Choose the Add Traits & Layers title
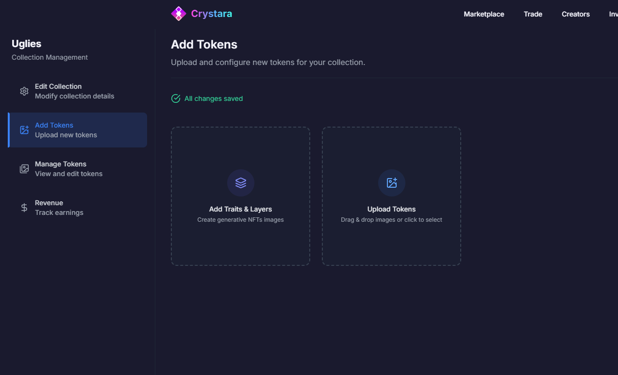Viewport: 618px width, 375px height. [240, 209]
